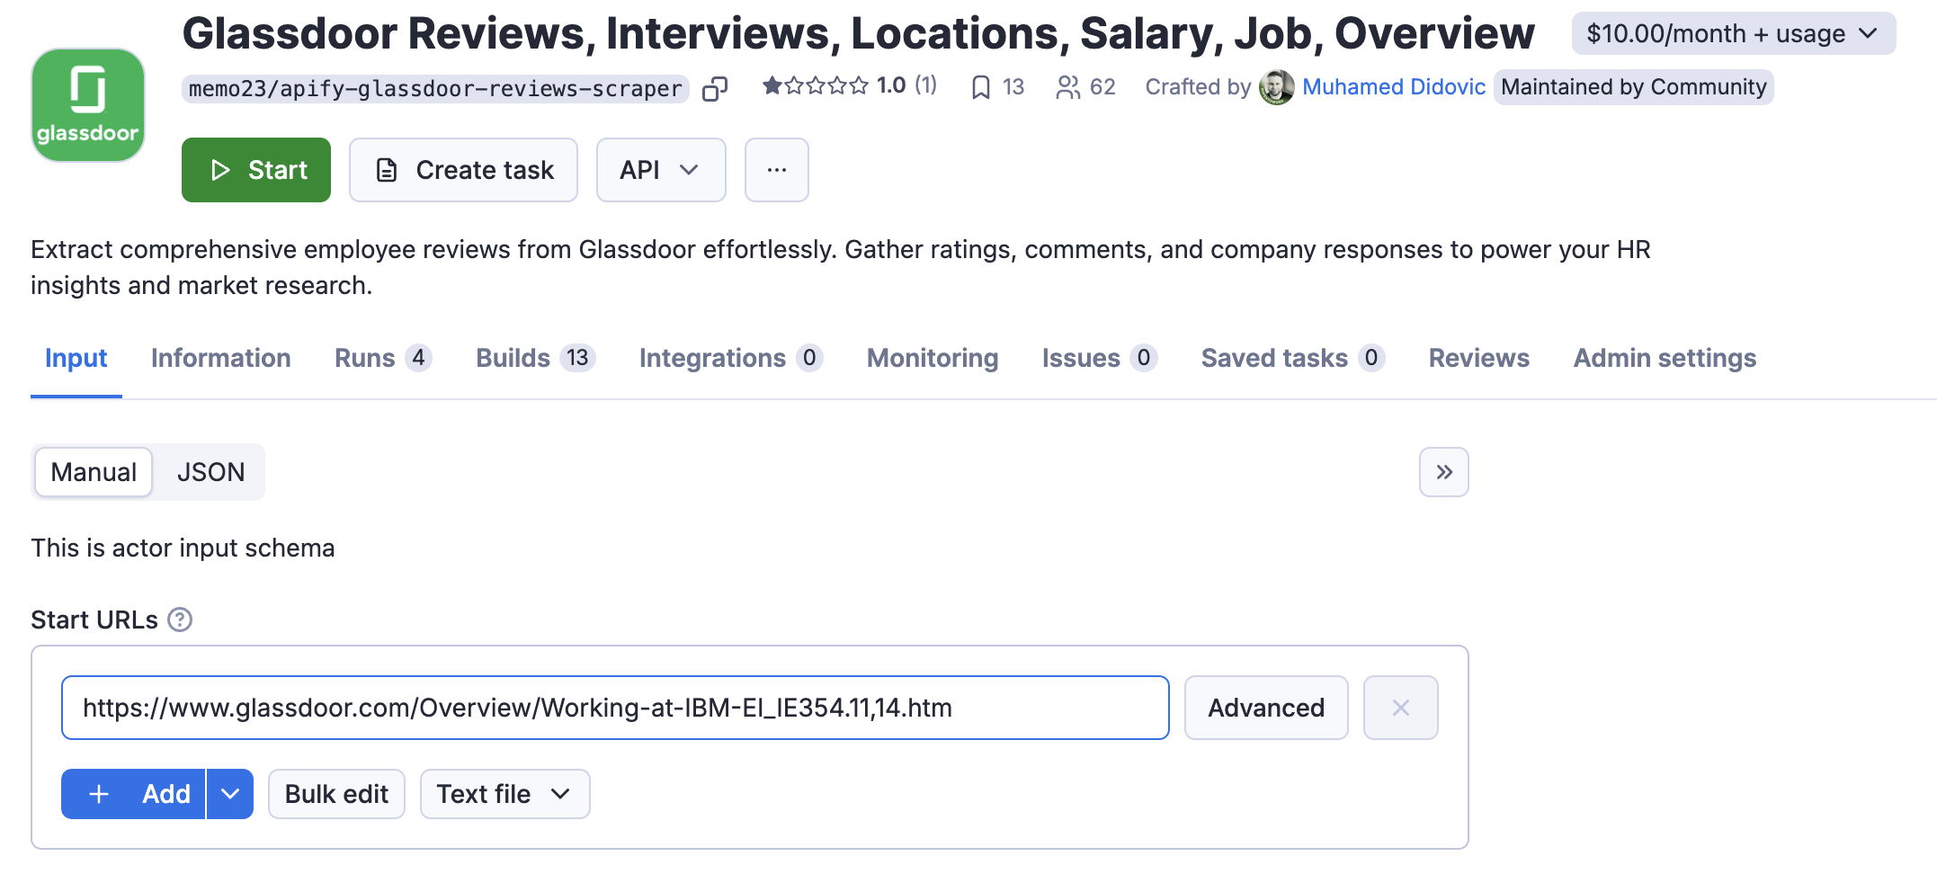Click the Start URLs help question mark
The image size is (1937, 874).
click(180, 620)
